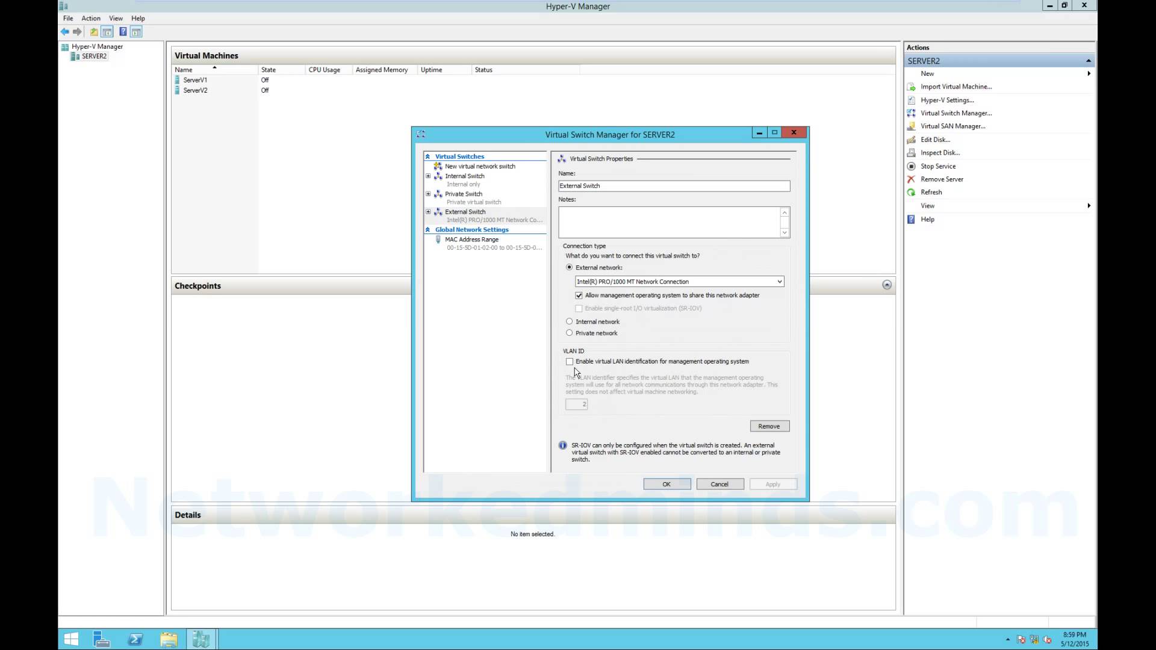Viewport: 1156px width, 650px height.
Task: Click the Import Virtual Machine icon
Action: tap(911, 87)
